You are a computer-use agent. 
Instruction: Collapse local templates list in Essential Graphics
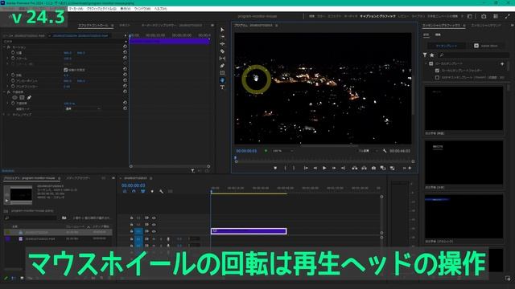[x=426, y=63]
